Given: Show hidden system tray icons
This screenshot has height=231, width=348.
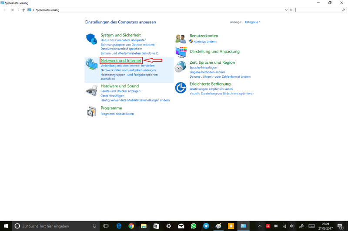Looking at the screenshot, I should 259,226.
